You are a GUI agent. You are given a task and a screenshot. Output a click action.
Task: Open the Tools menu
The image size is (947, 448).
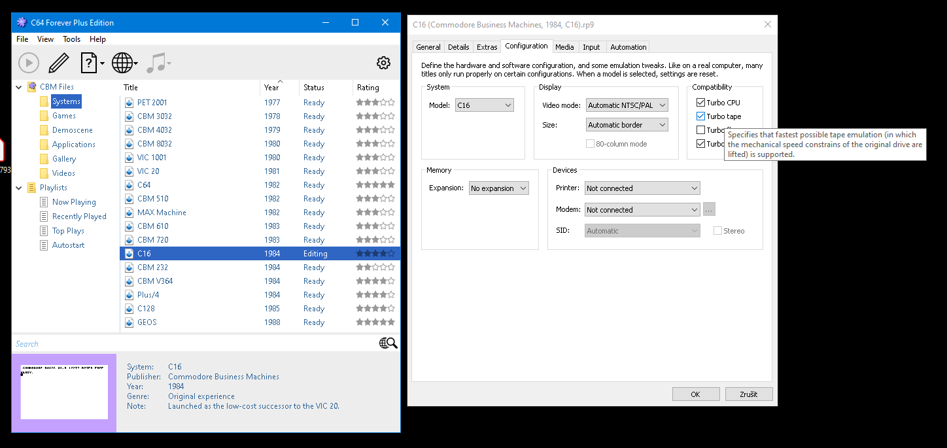coord(72,39)
